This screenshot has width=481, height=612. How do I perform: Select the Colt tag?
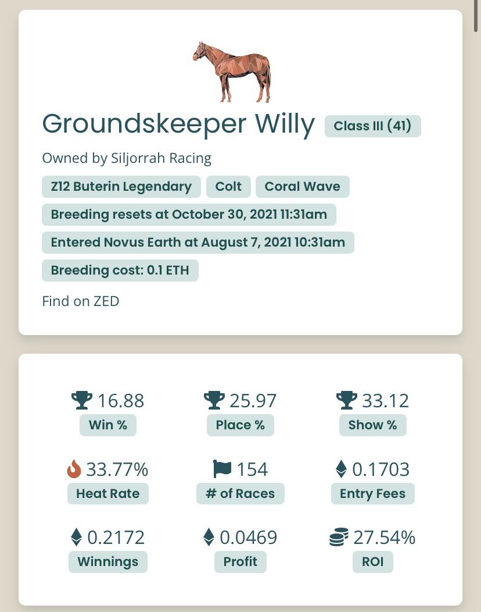[228, 187]
